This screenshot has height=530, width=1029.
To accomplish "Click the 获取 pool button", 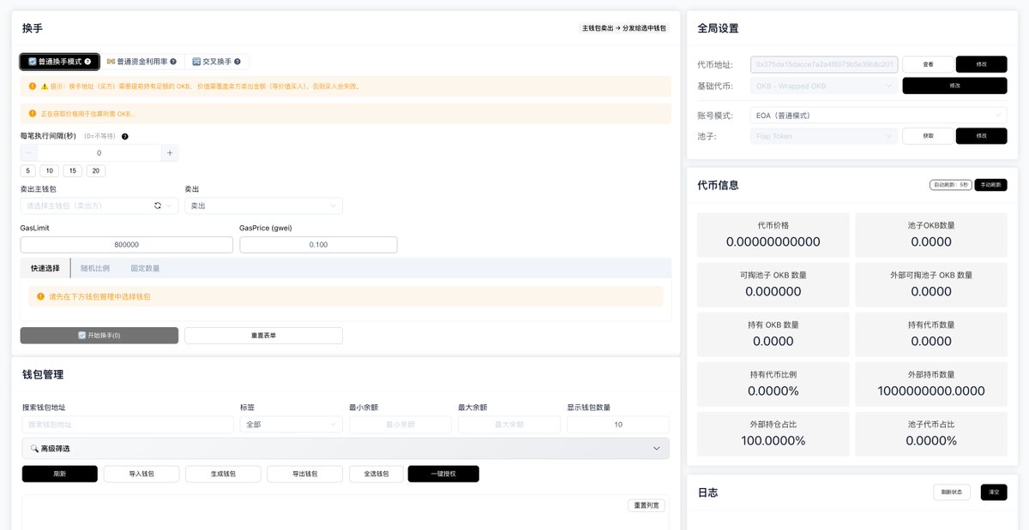I will 928,136.
